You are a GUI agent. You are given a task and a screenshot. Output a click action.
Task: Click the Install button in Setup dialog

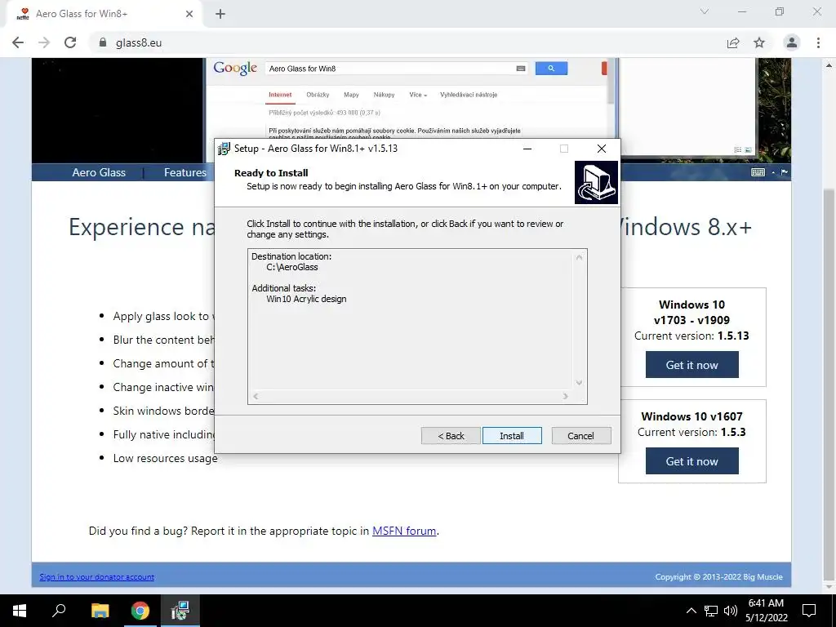pos(512,436)
